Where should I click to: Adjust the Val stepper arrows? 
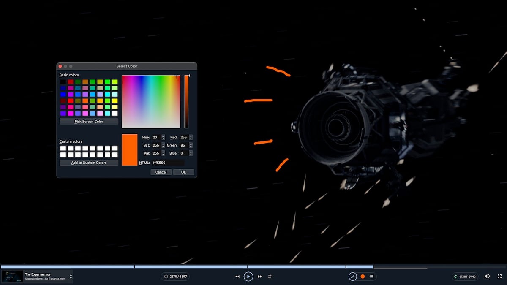click(x=163, y=153)
